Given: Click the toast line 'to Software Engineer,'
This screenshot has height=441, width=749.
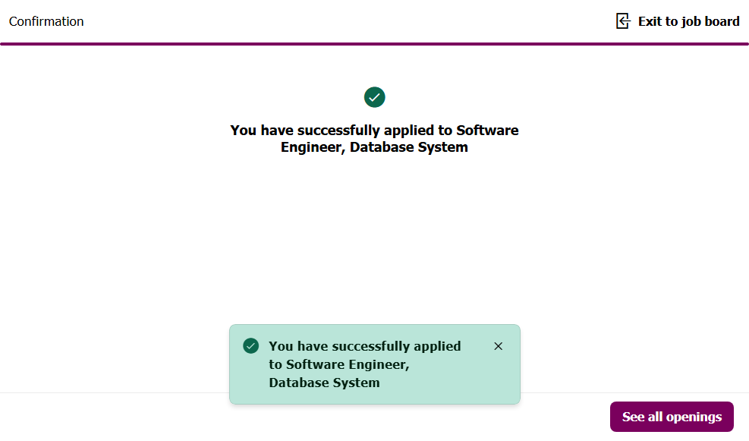Looking at the screenshot, I should pos(339,364).
